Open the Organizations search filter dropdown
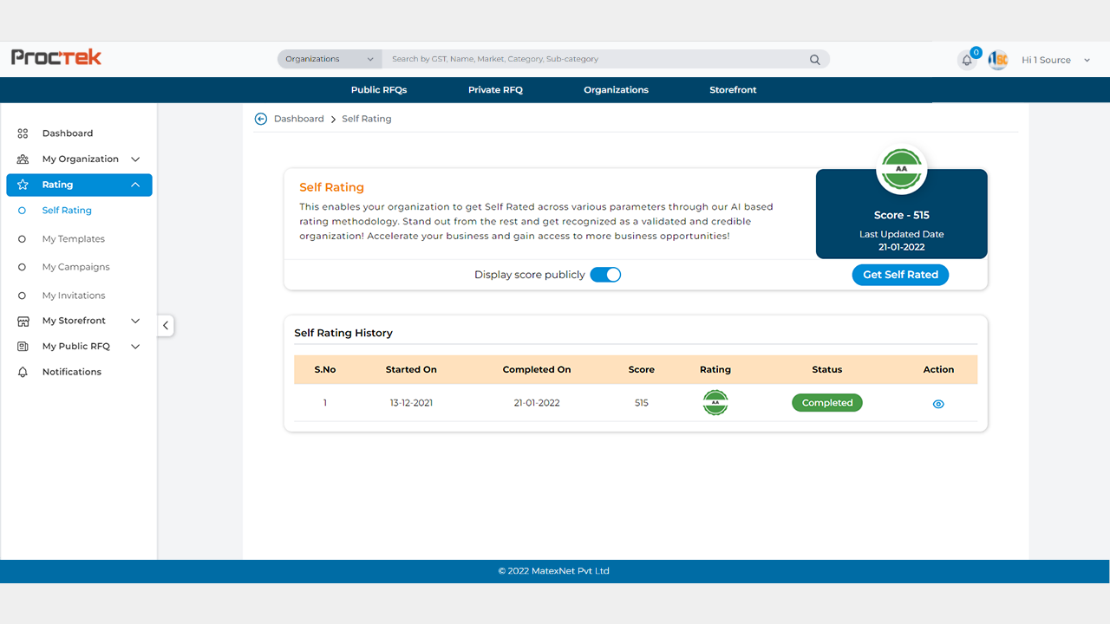The image size is (1110, 624). [x=330, y=59]
